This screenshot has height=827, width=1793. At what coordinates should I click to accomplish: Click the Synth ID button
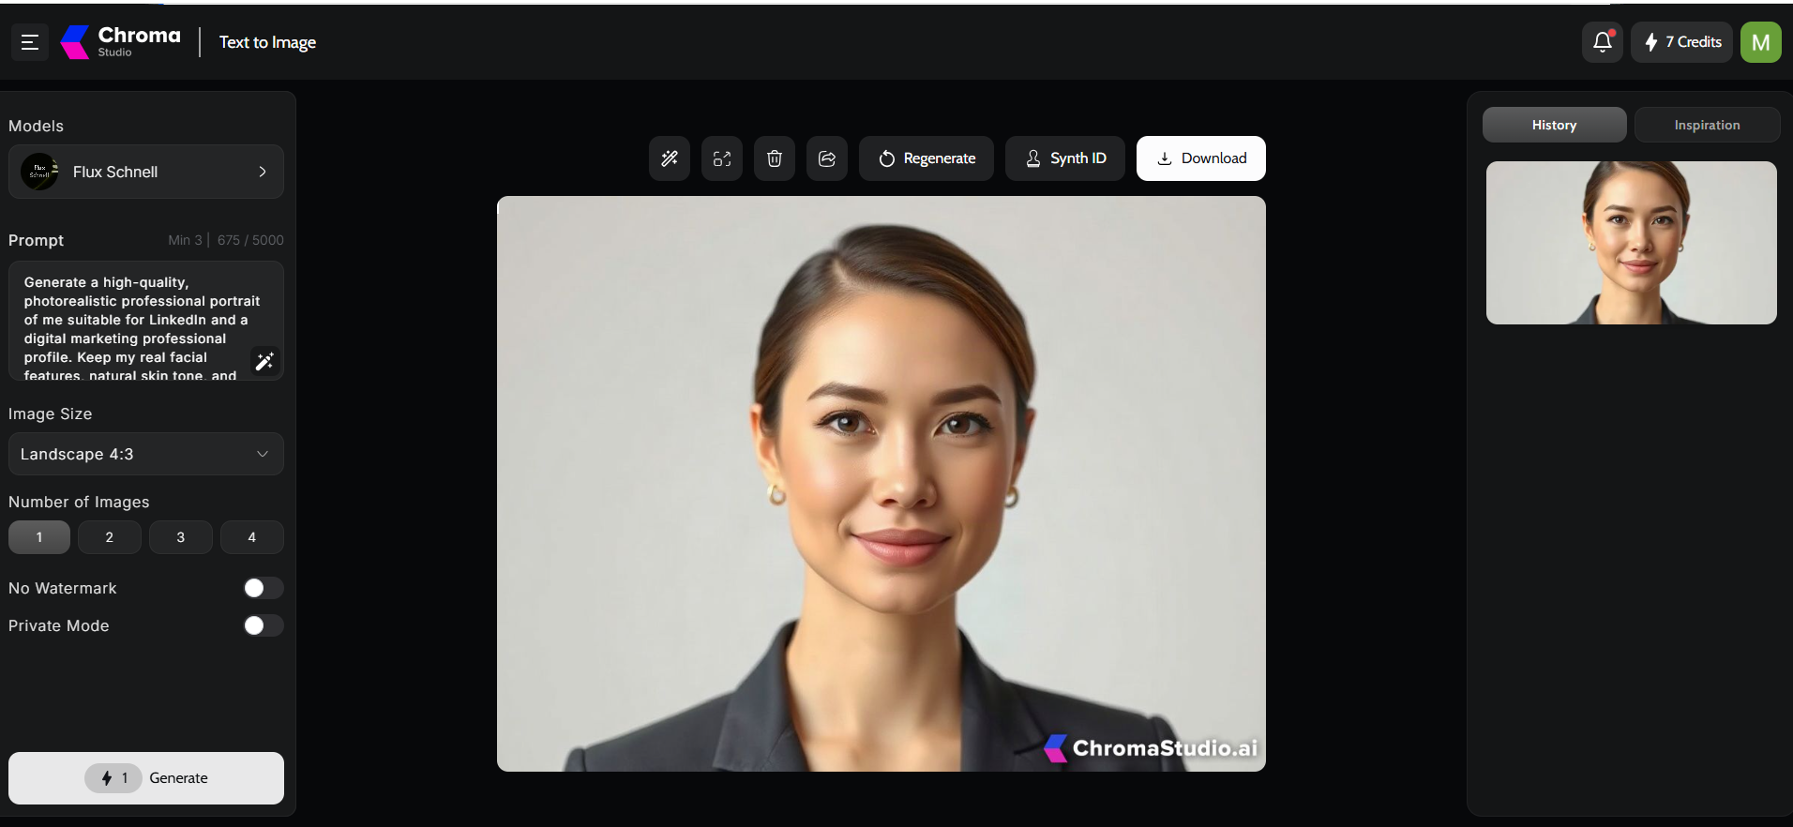[x=1065, y=158]
